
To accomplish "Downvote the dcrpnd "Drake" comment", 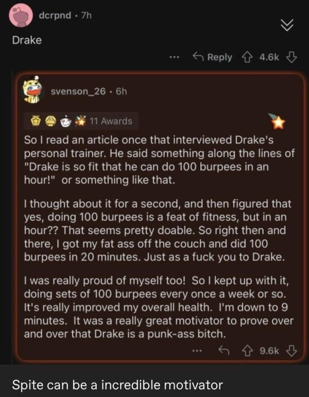I will pyautogui.click(x=291, y=57).
